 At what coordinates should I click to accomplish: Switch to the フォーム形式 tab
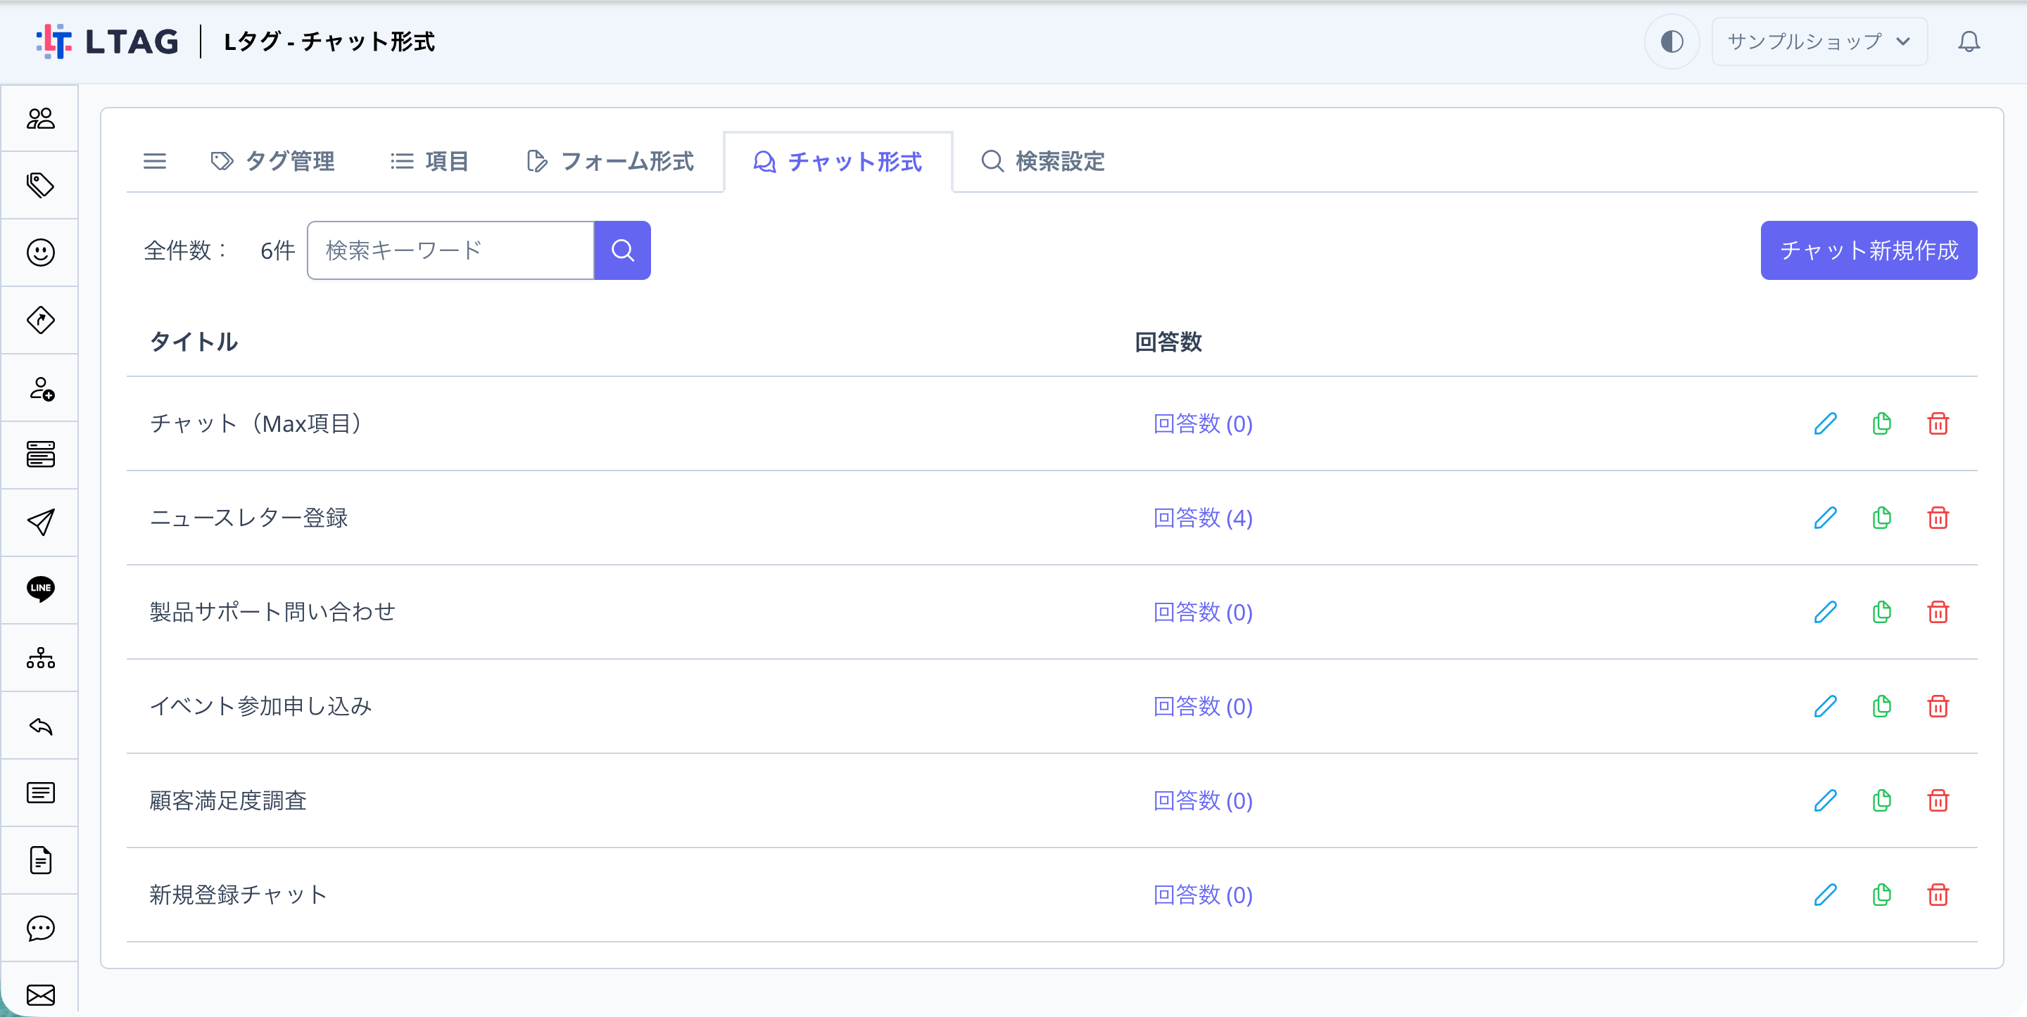coord(610,161)
